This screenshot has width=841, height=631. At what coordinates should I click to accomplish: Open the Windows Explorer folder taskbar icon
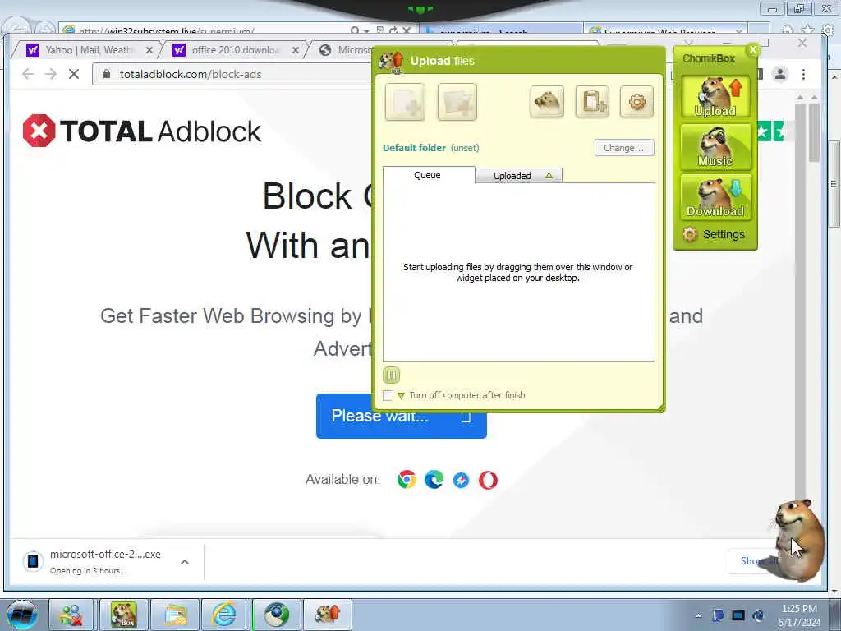175,615
